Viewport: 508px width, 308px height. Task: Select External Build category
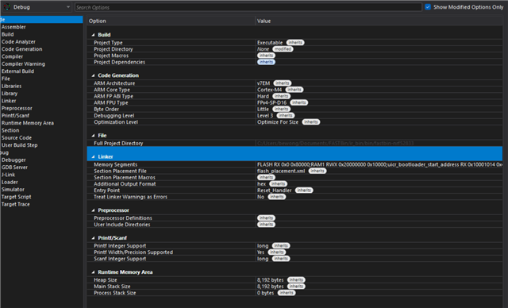(17, 71)
